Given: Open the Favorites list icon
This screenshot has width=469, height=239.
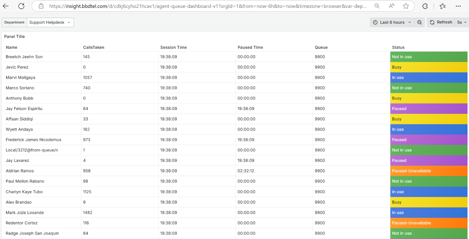Looking at the screenshot, I should click(x=442, y=6).
